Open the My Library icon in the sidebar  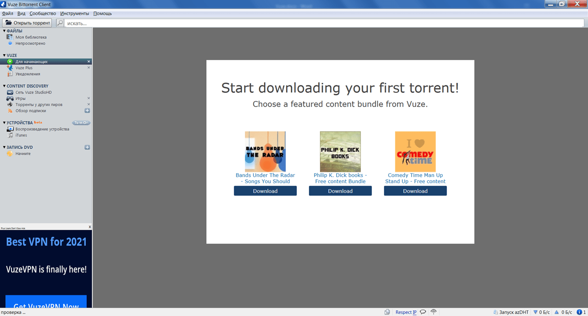(x=10, y=37)
